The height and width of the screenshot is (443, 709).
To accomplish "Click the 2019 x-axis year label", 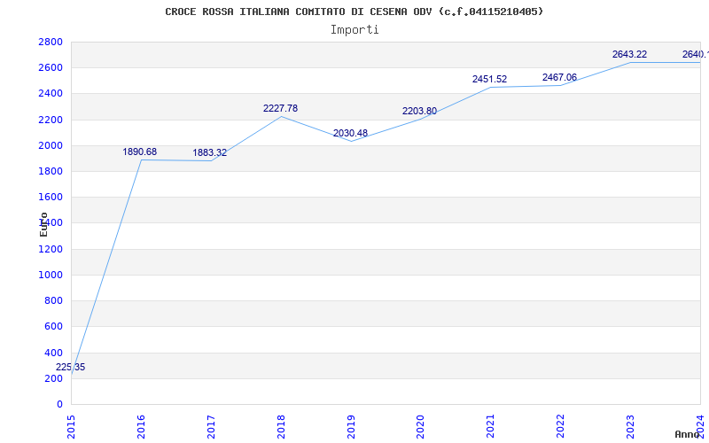I will pos(351,427).
